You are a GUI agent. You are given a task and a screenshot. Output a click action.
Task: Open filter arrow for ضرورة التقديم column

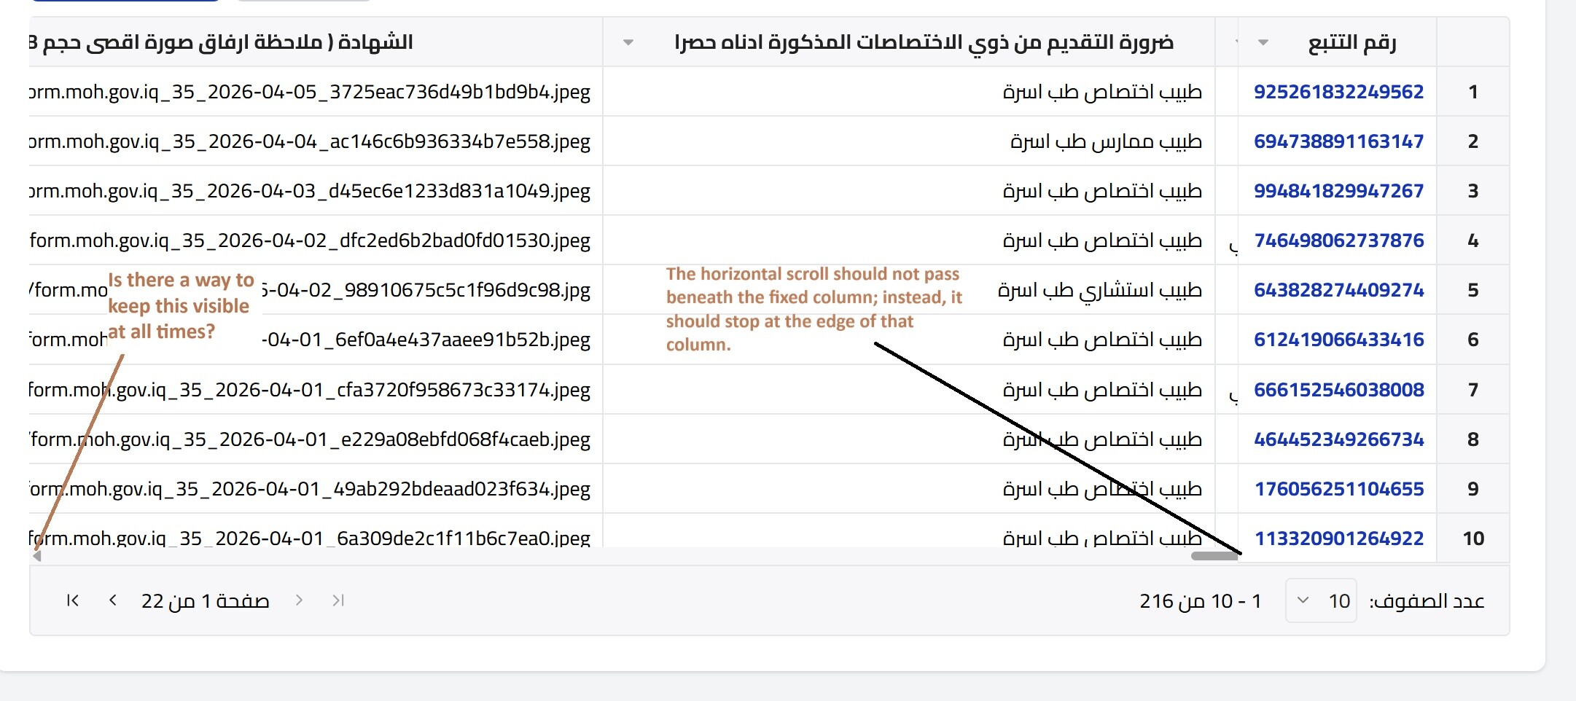tap(628, 42)
